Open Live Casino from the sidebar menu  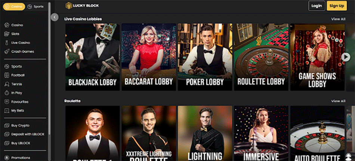pos(21,42)
